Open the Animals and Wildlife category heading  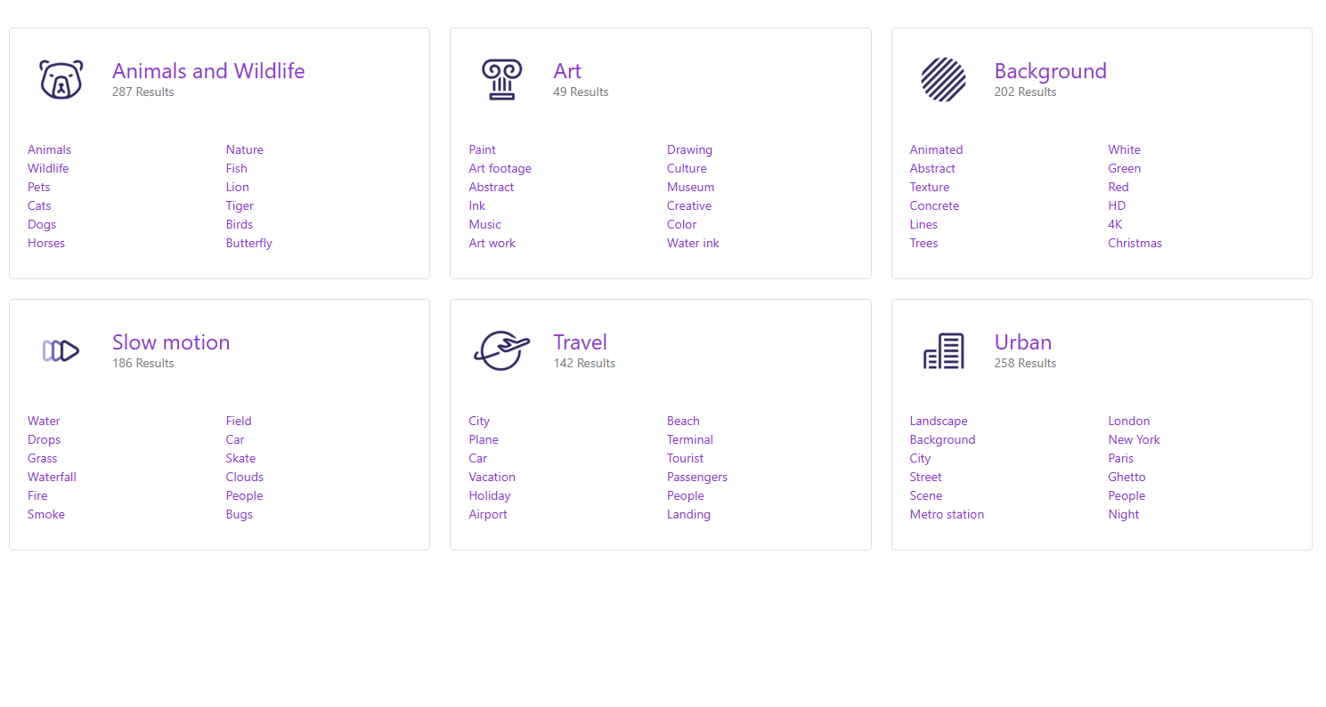pos(208,71)
